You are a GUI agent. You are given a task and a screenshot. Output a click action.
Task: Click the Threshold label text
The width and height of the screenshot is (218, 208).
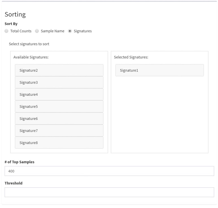[14, 183]
